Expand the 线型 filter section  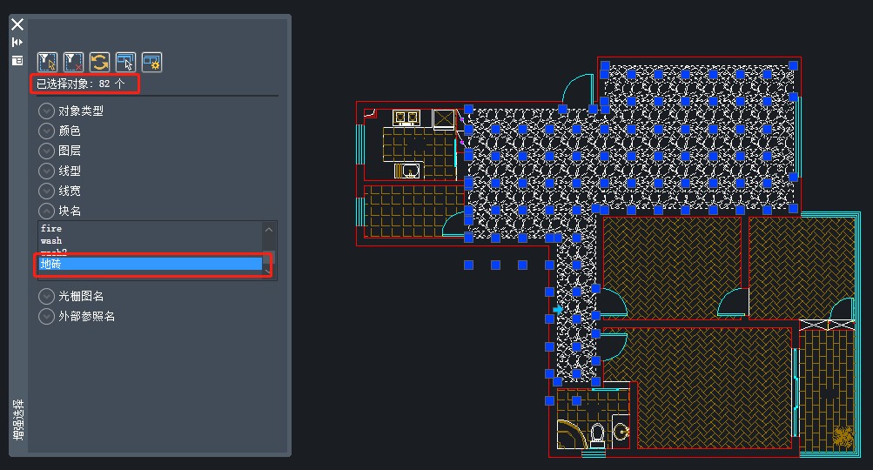tap(46, 171)
